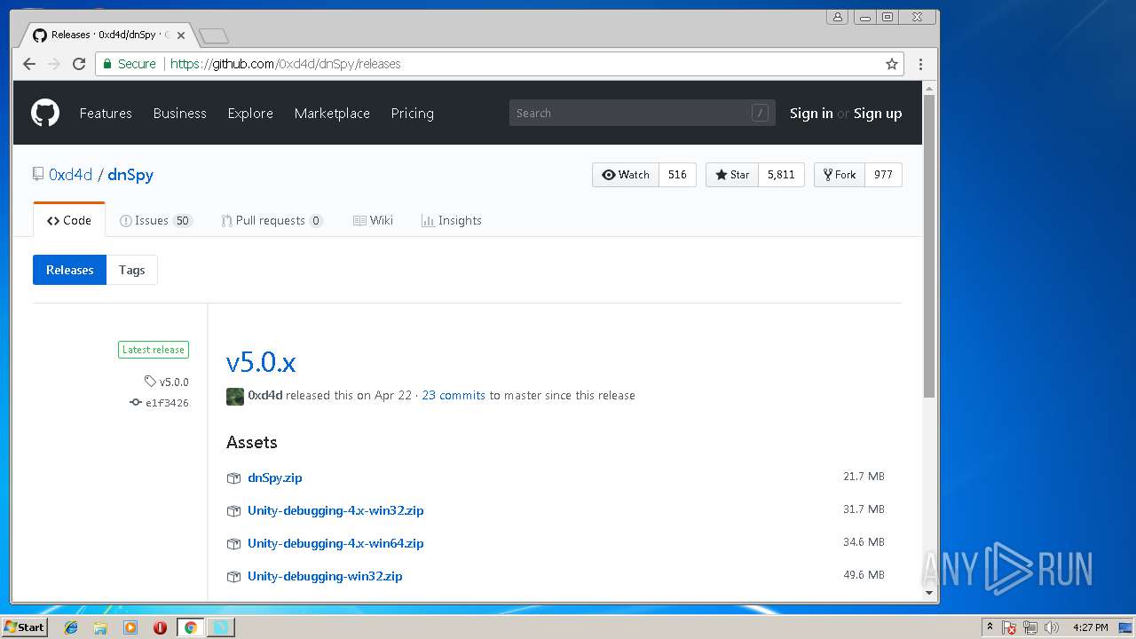This screenshot has width=1136, height=639.
Task: Bookmark page with star icon
Action: pyautogui.click(x=892, y=64)
